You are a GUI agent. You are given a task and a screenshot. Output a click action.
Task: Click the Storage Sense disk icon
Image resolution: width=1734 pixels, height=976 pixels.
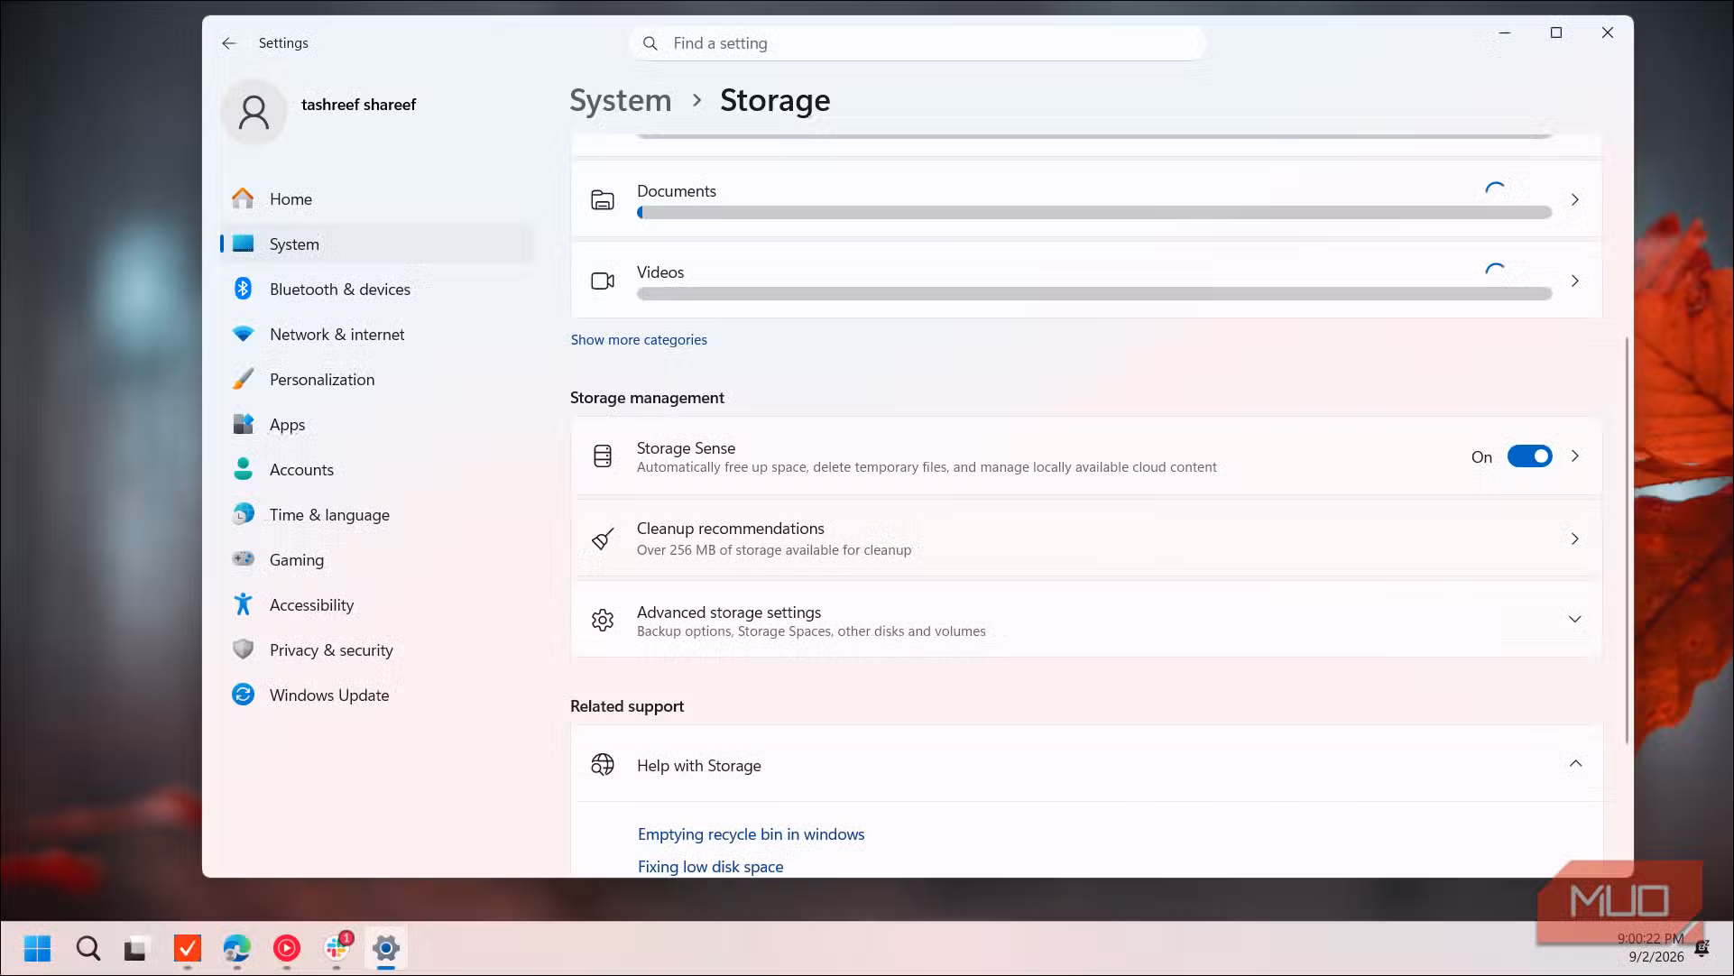point(603,456)
